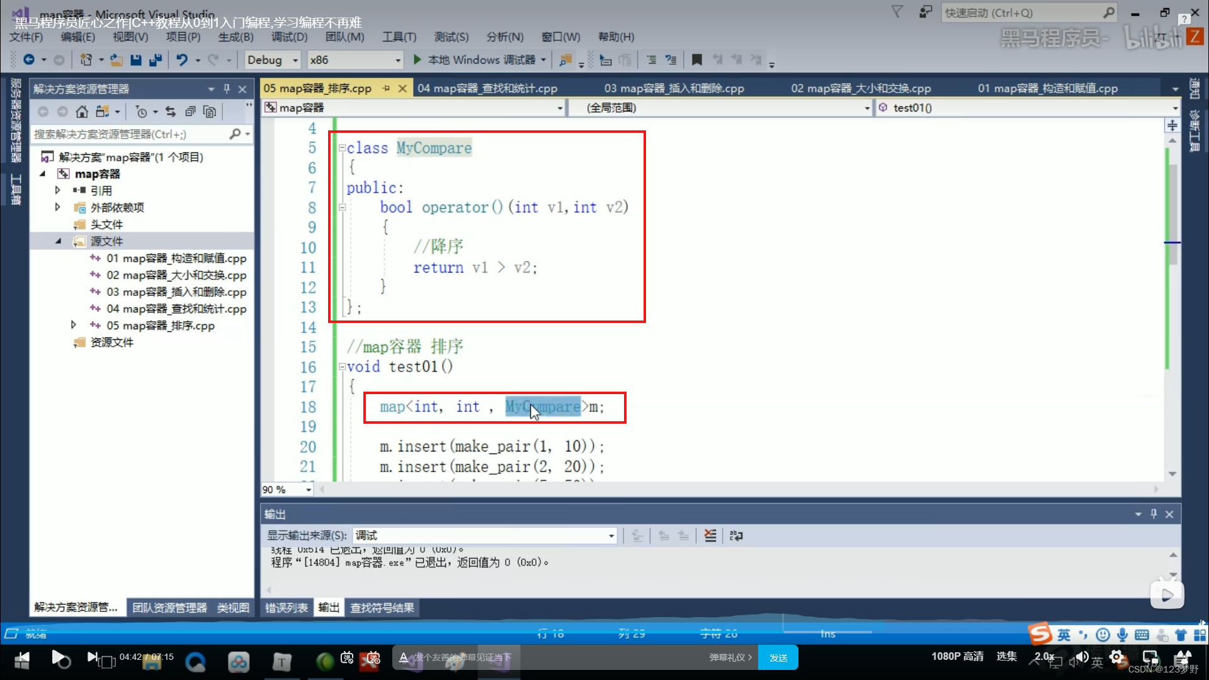The height and width of the screenshot is (680, 1209).
Task: Expand the 05 map容器_排序.cpp tree node
Action: (x=74, y=326)
